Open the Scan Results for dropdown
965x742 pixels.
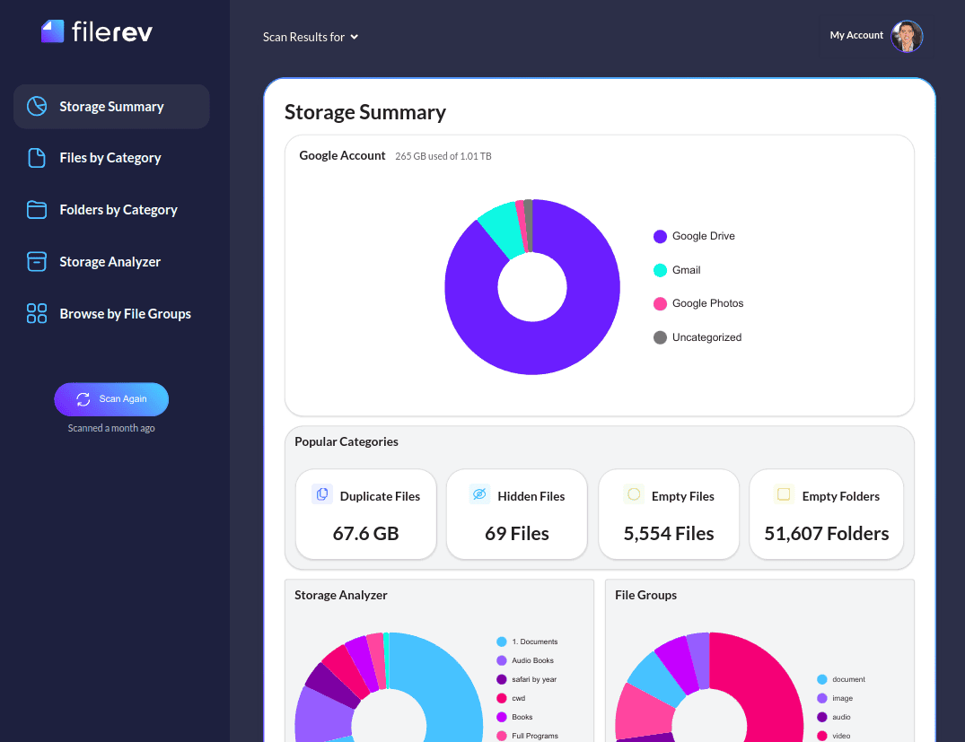311,37
